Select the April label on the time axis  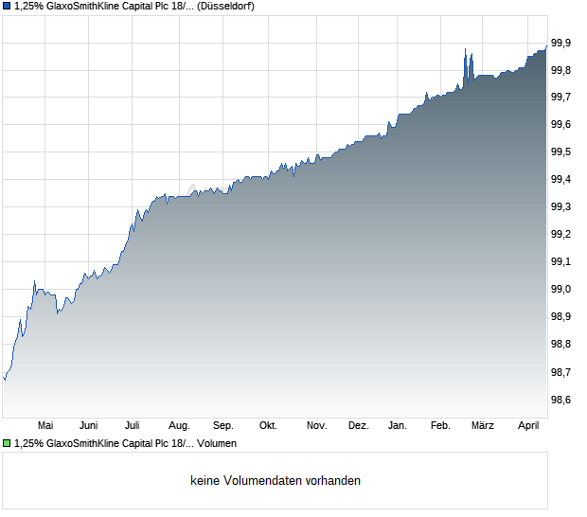[526, 425]
